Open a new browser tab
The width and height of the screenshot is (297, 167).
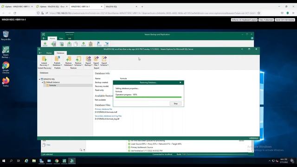142,6
